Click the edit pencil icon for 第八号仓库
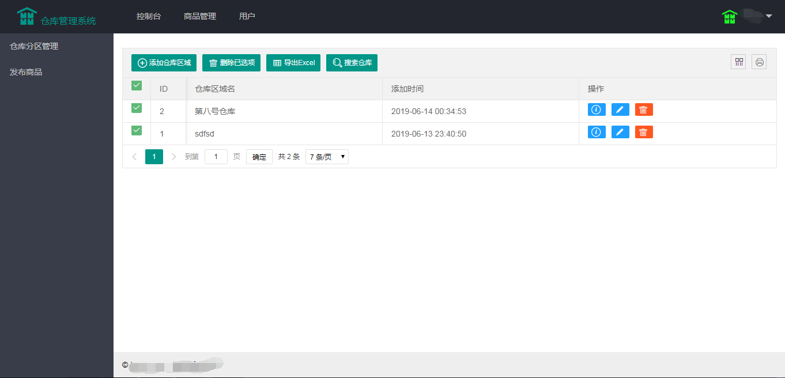This screenshot has width=785, height=378. (x=620, y=109)
